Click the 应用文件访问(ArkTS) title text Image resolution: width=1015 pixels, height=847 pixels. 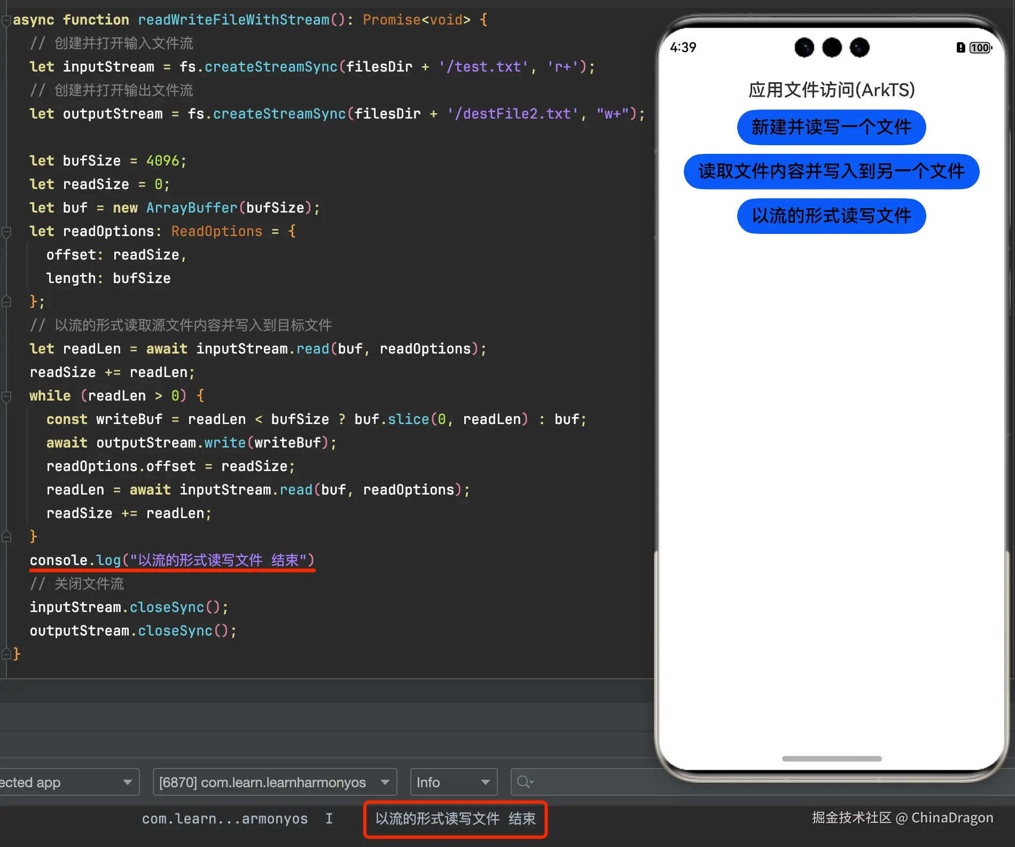pos(831,90)
